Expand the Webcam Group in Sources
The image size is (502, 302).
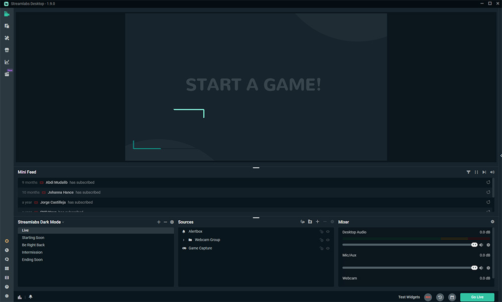(183, 240)
